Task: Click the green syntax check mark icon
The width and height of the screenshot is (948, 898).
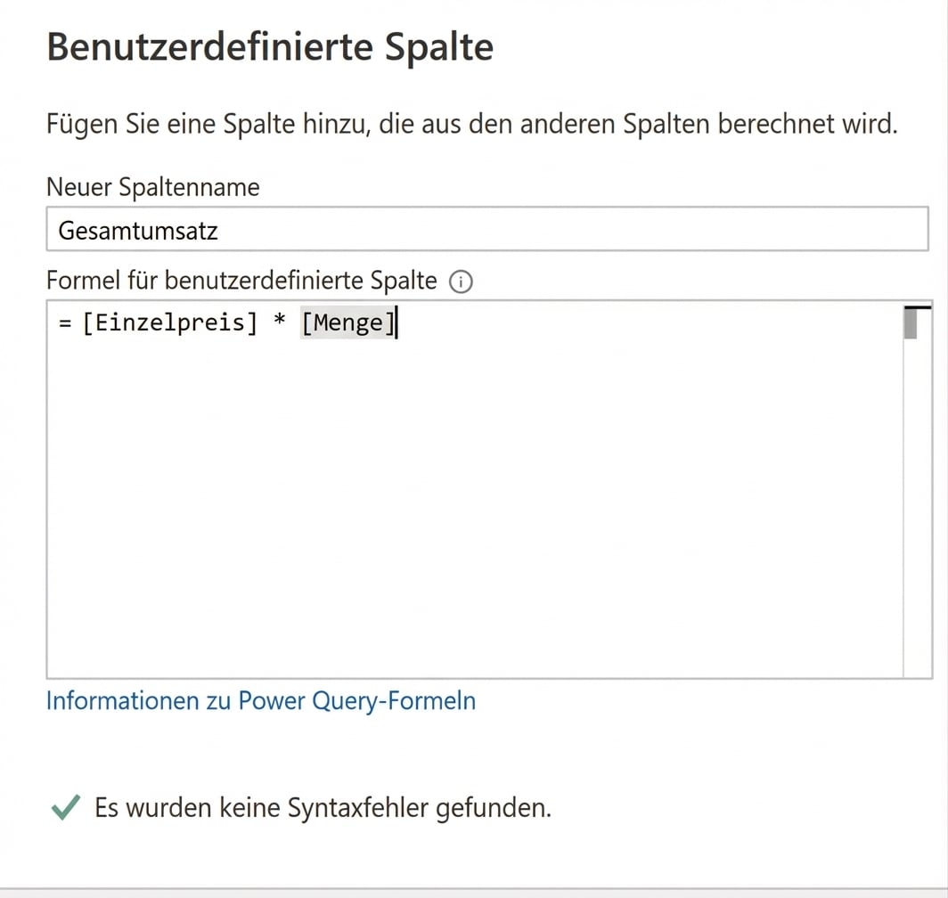Action: pos(66,807)
